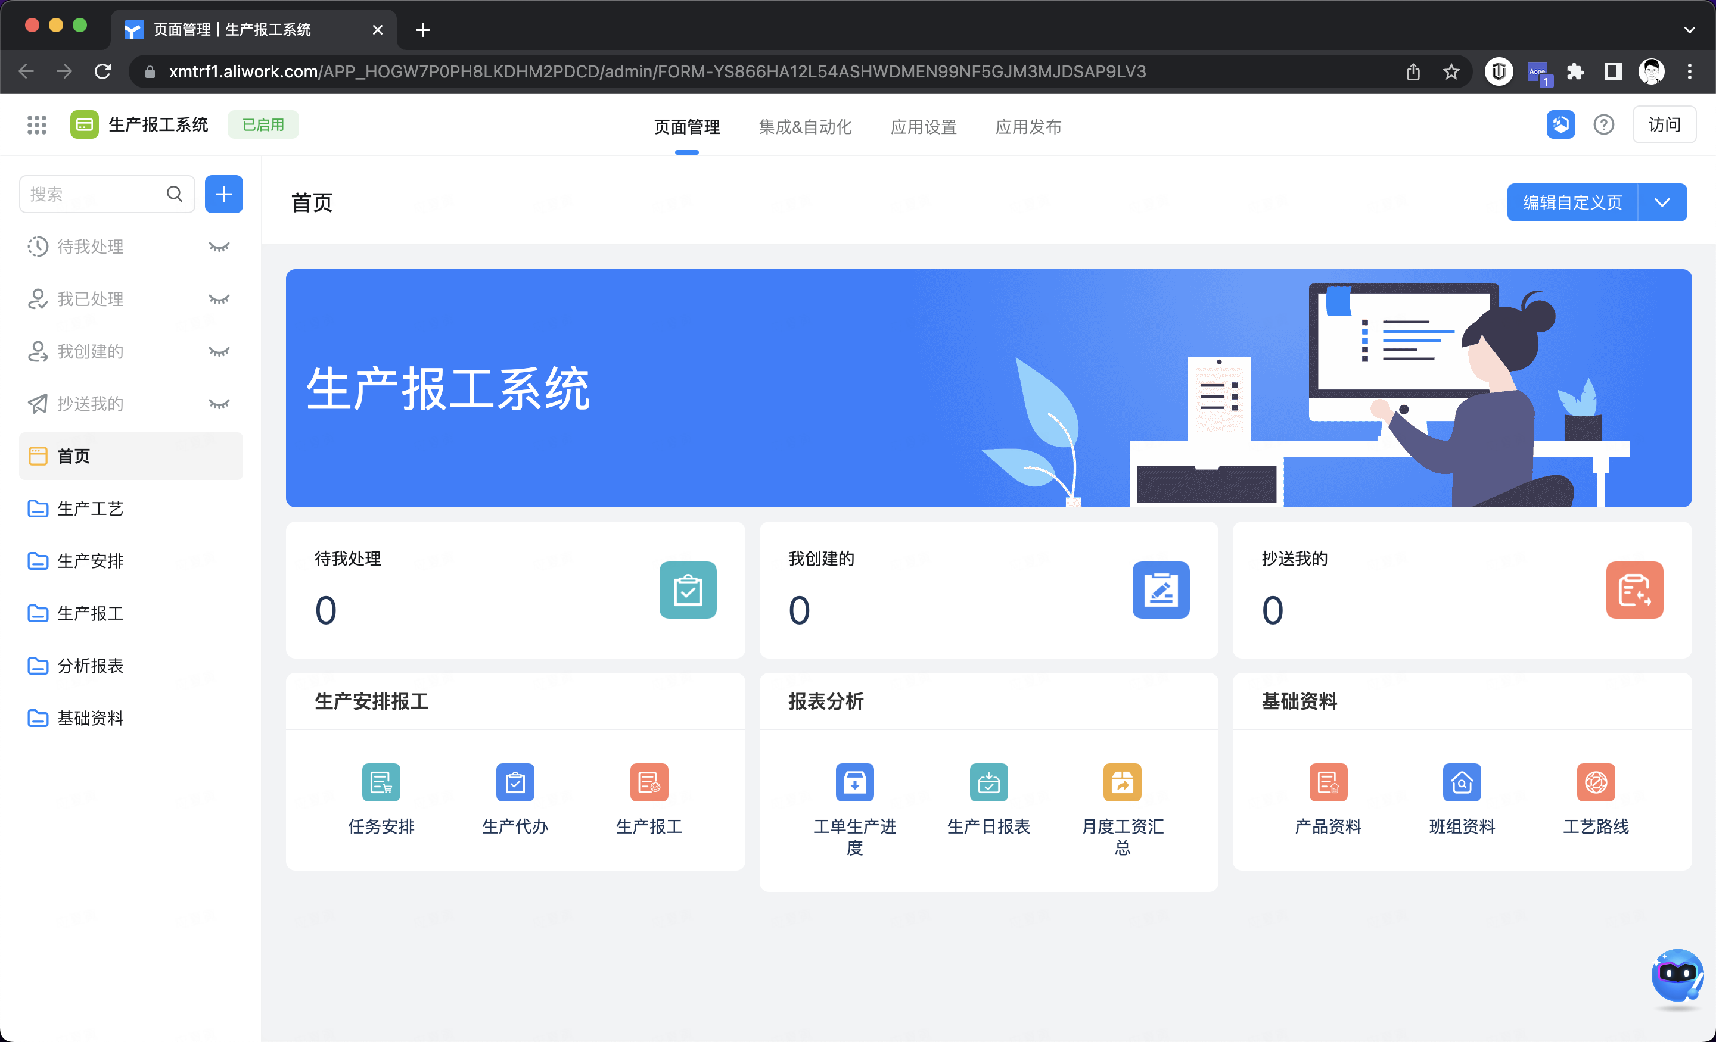The image size is (1716, 1042).
Task: Click the blue assistant icon in header
Action: click(1560, 125)
